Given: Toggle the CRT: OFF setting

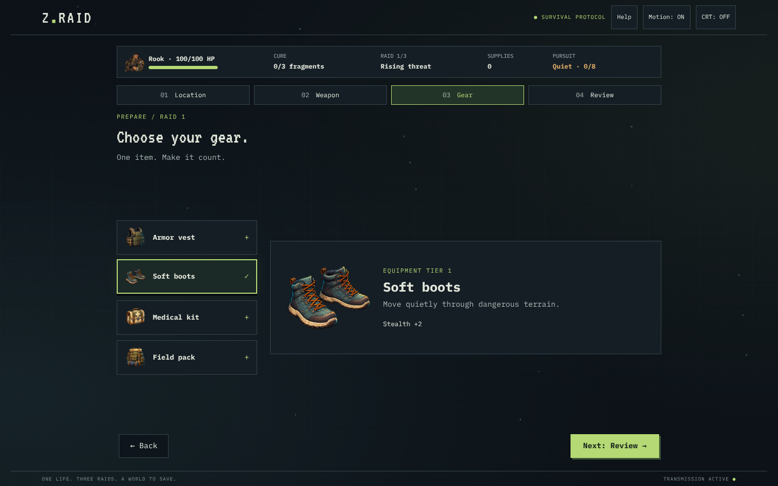Looking at the screenshot, I should 715,17.
